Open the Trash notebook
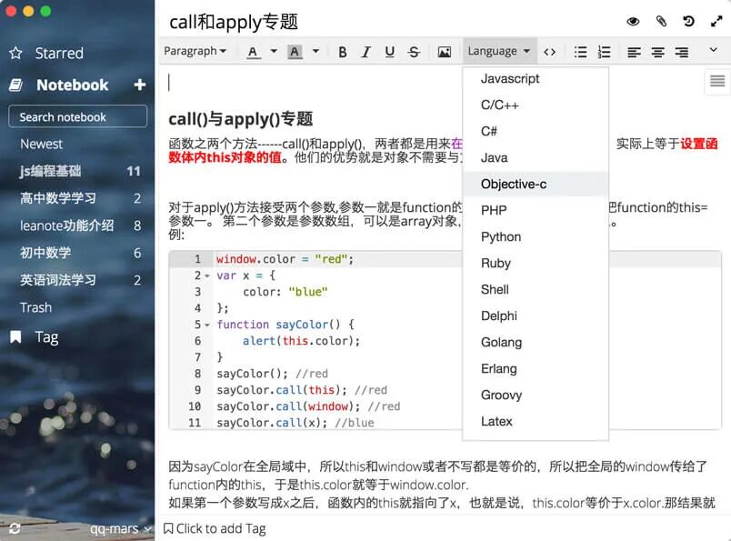The width and height of the screenshot is (731, 541). point(35,308)
